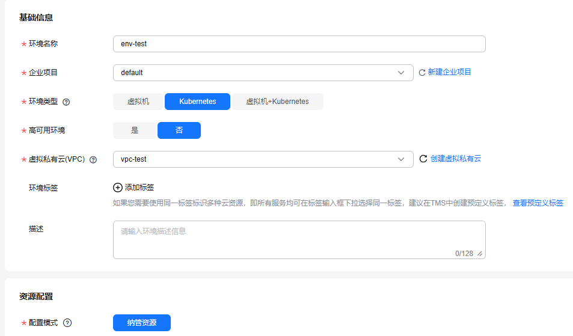Open the 查看预定义标签 link

[538, 203]
